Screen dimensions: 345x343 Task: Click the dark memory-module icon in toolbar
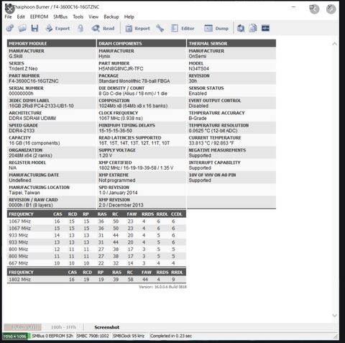point(265,28)
